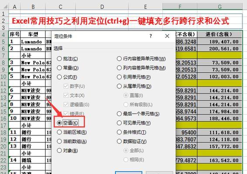Click the 车型 header cell
This screenshot has width=247, height=174.
33,34
